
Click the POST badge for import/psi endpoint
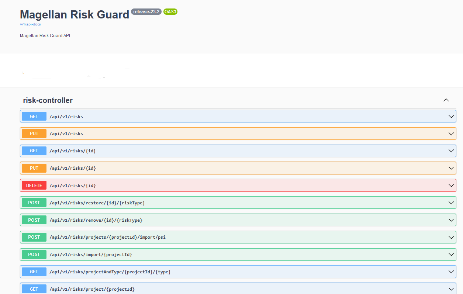34,237
